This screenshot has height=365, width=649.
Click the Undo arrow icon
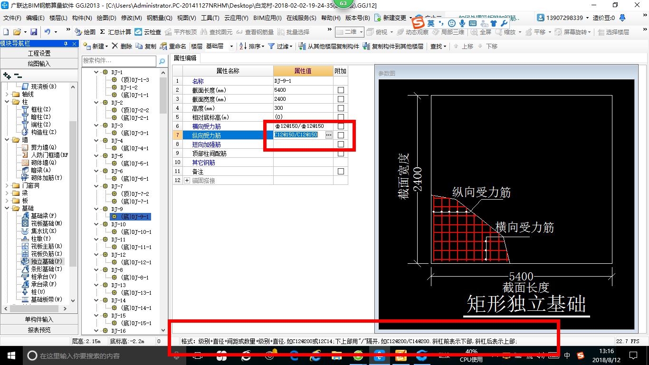(48, 32)
